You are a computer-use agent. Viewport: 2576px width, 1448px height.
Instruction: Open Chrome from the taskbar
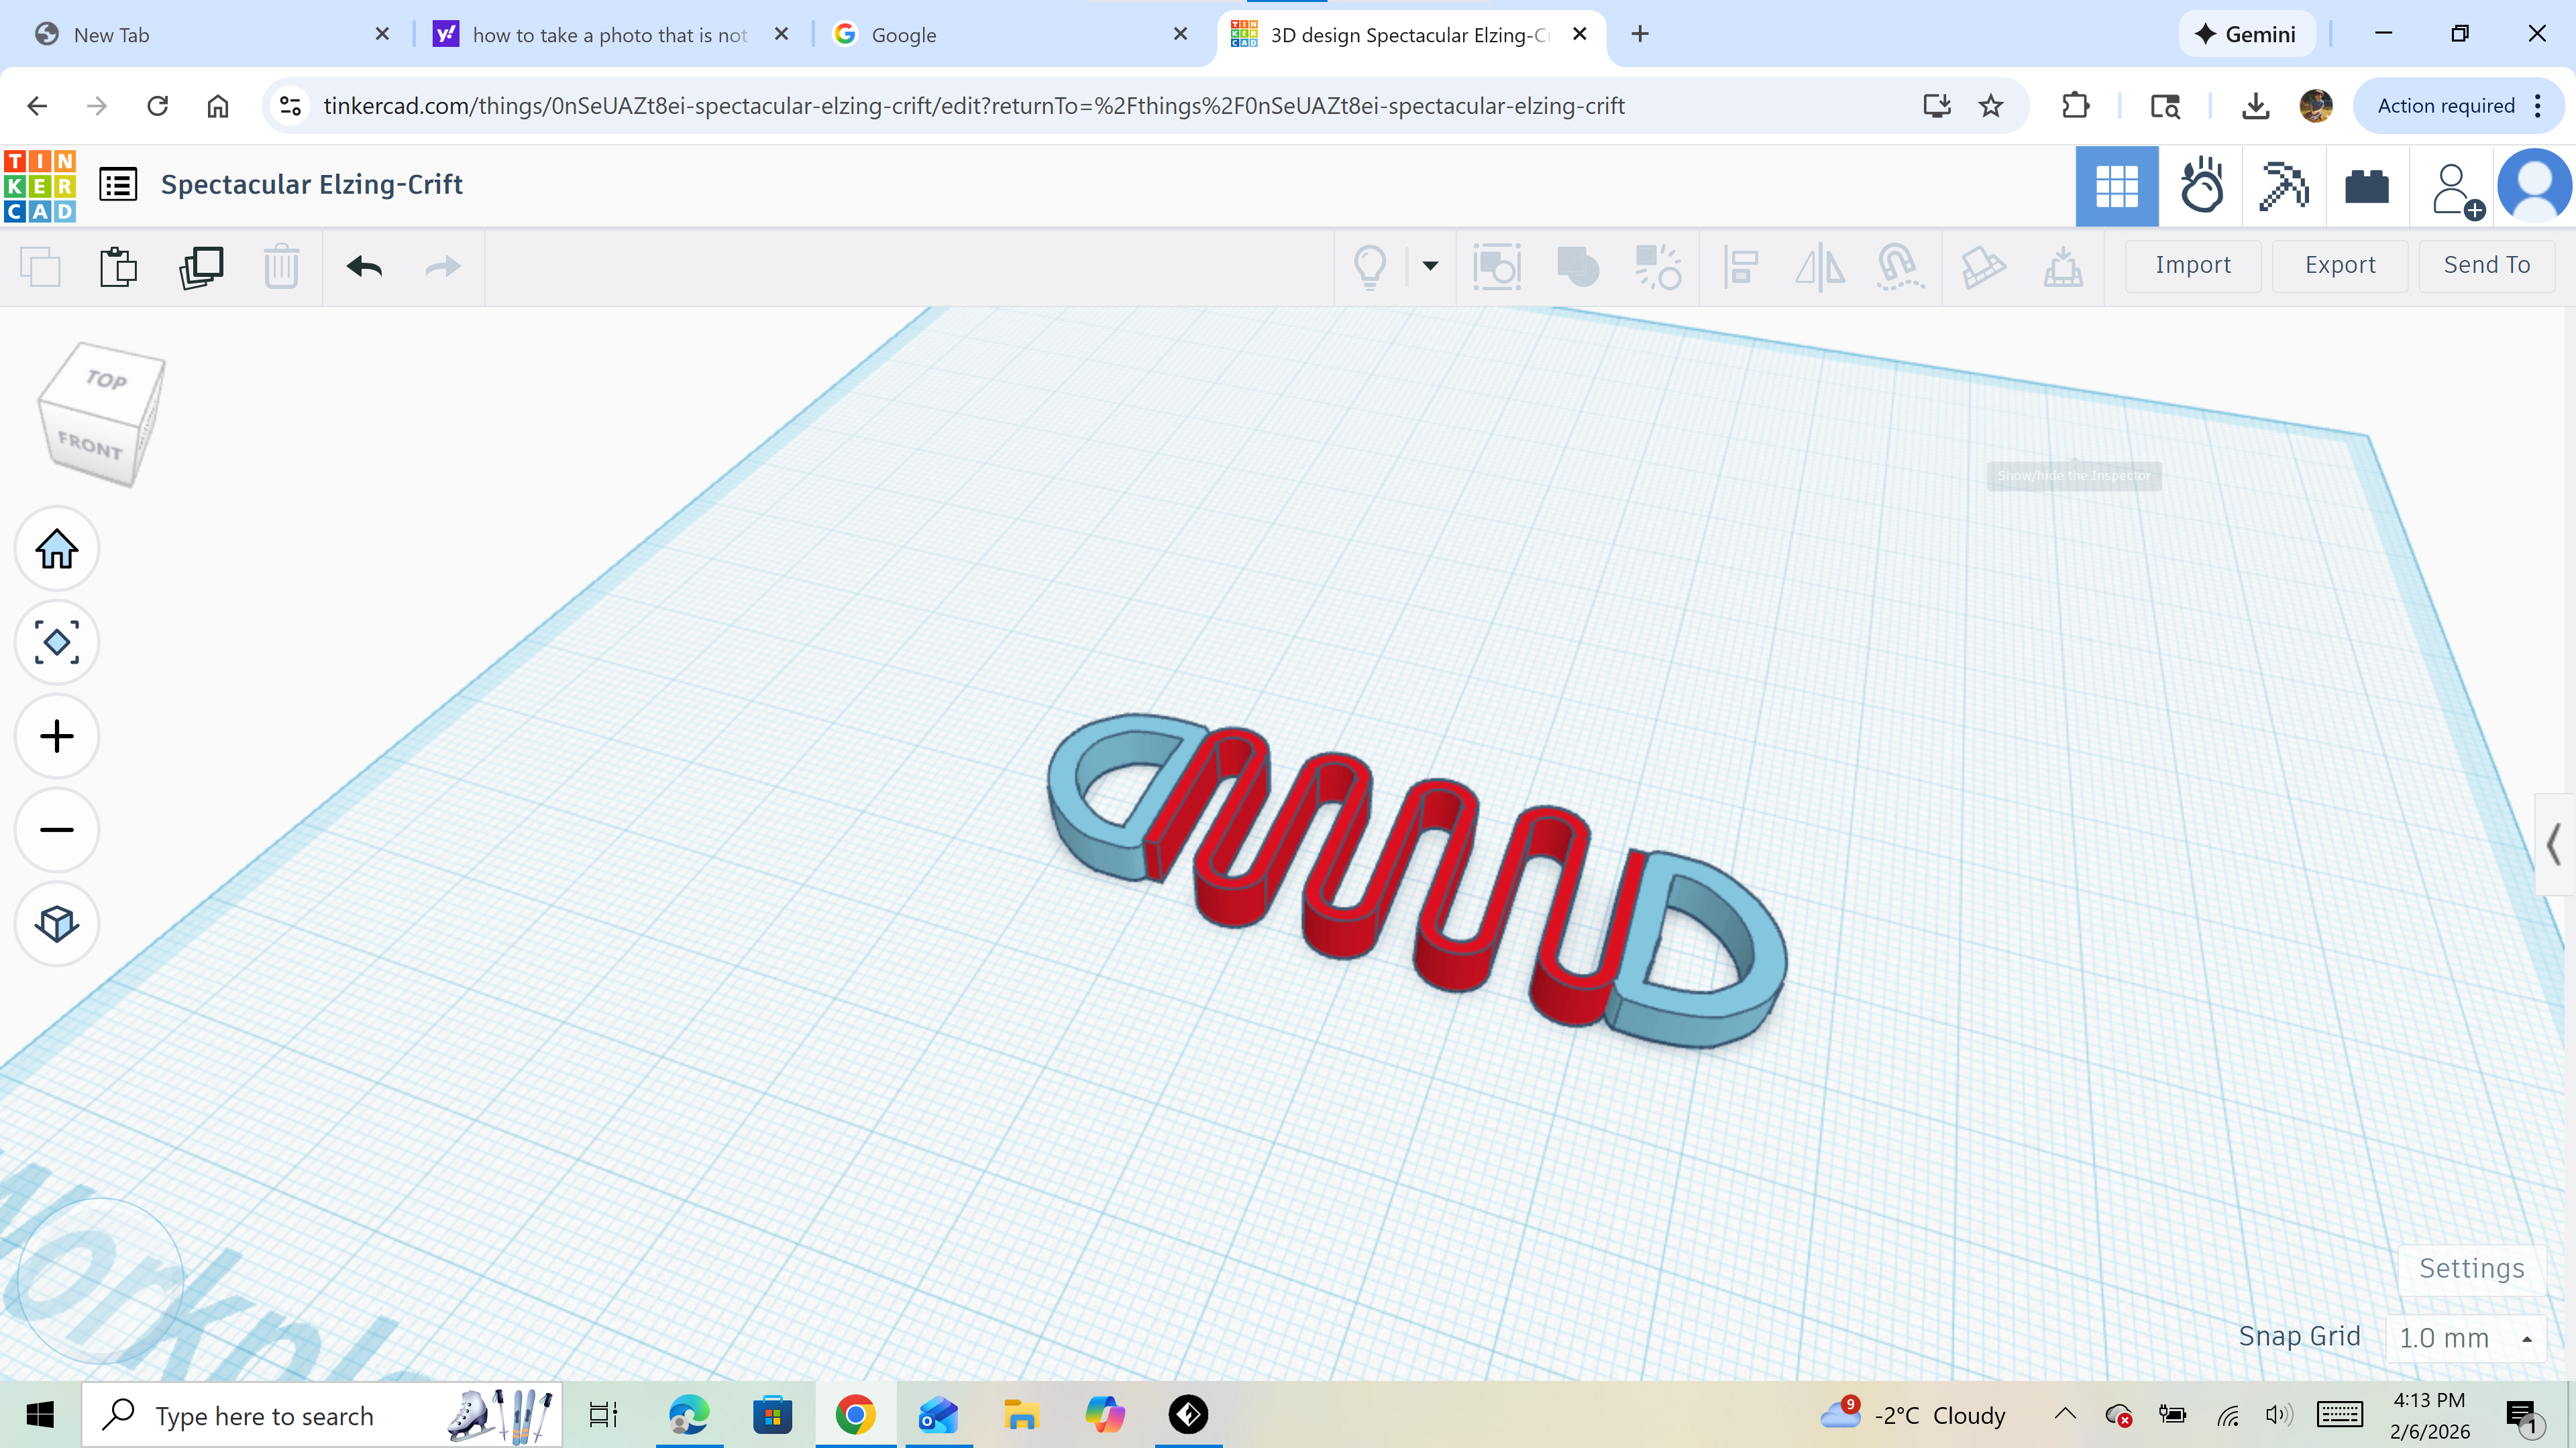point(855,1415)
